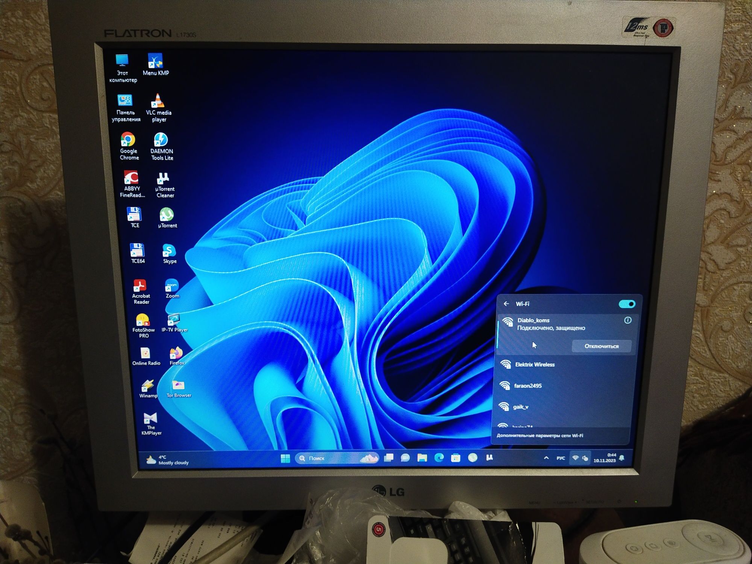Open Google Chrome desktop shortcut

pos(129,146)
